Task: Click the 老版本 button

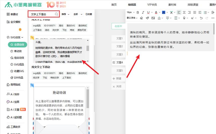Action: pos(118,26)
